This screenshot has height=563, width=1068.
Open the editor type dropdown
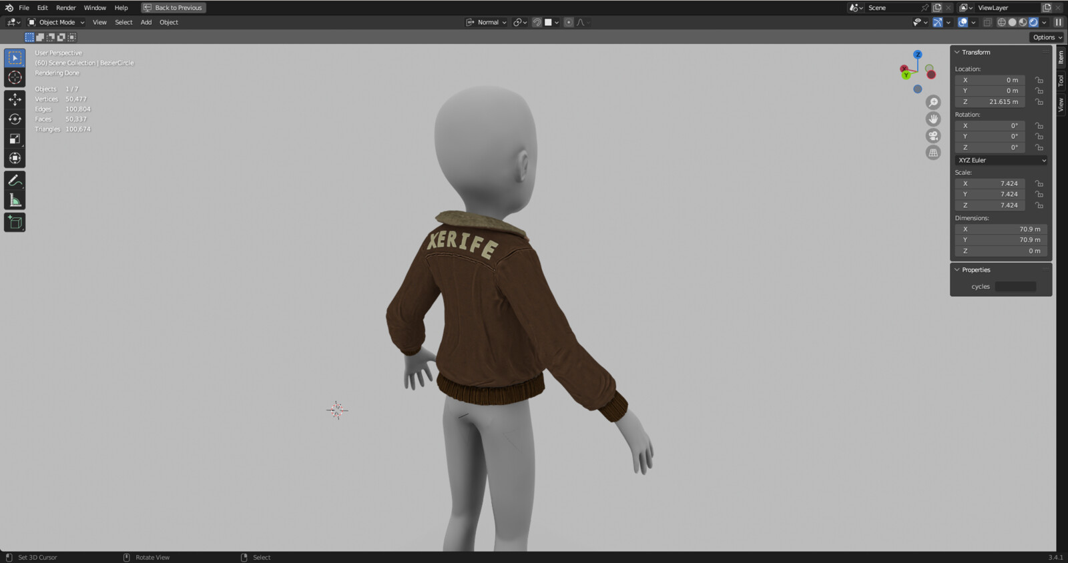point(13,22)
